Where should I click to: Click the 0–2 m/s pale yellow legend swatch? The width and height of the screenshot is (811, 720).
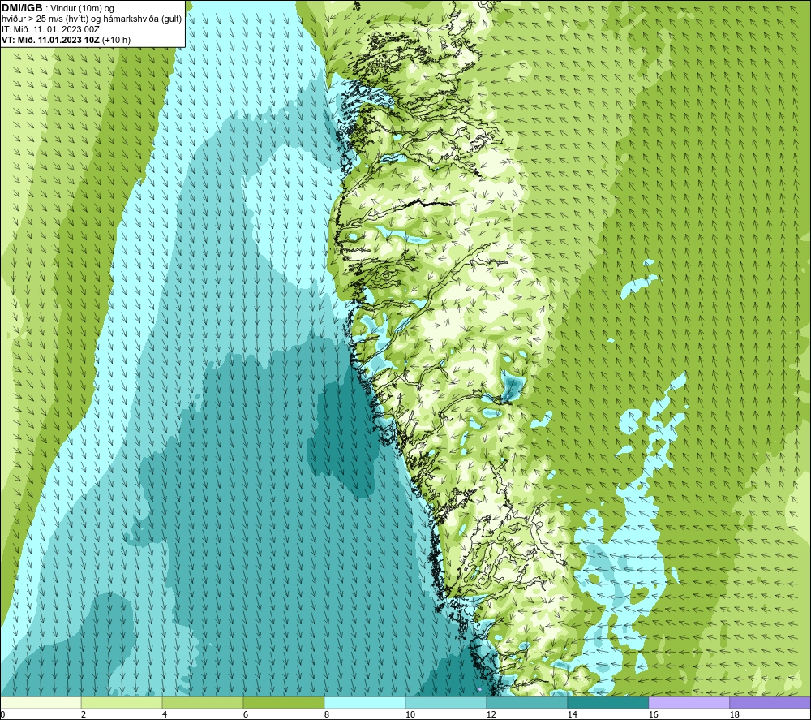(x=41, y=702)
